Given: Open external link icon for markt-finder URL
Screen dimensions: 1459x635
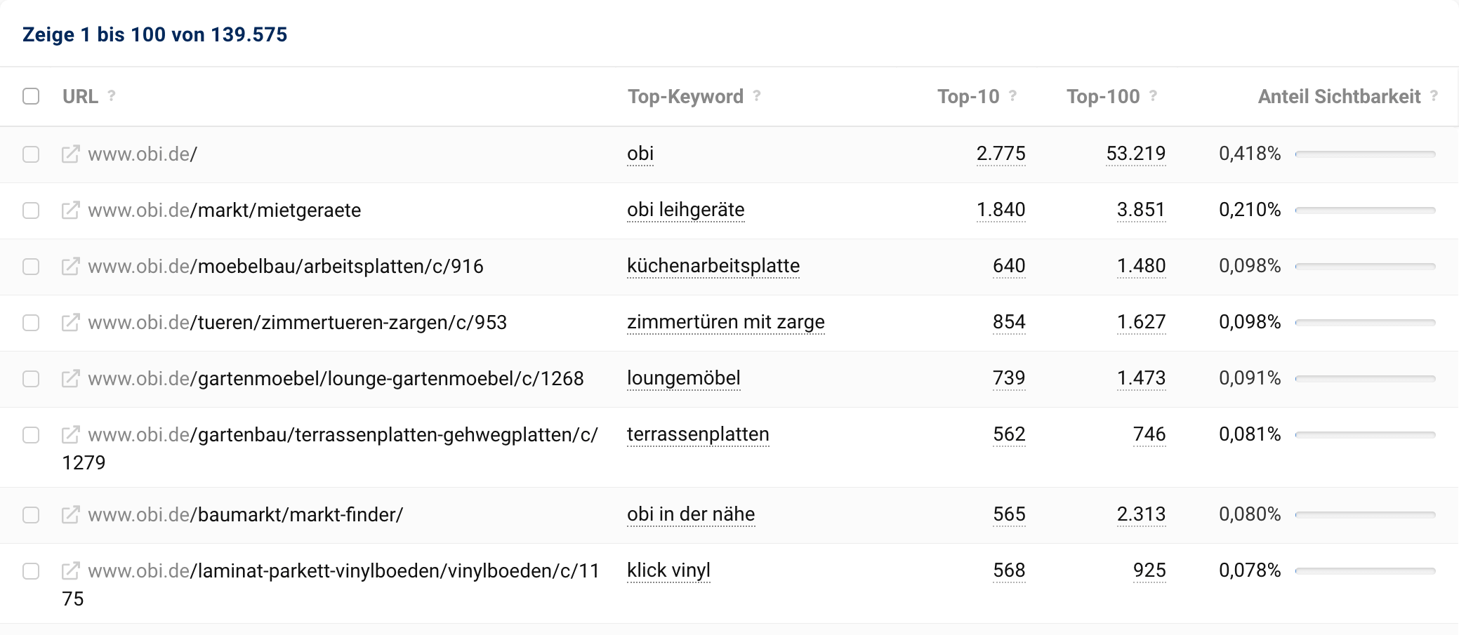Looking at the screenshot, I should (x=70, y=515).
